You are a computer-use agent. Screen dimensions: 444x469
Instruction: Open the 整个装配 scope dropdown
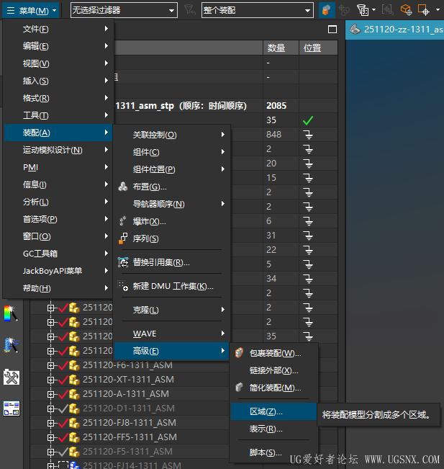click(257, 11)
